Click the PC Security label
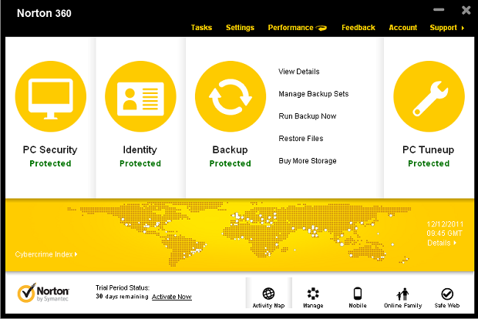Image resolution: width=478 pixels, height=319 pixels. [50, 149]
